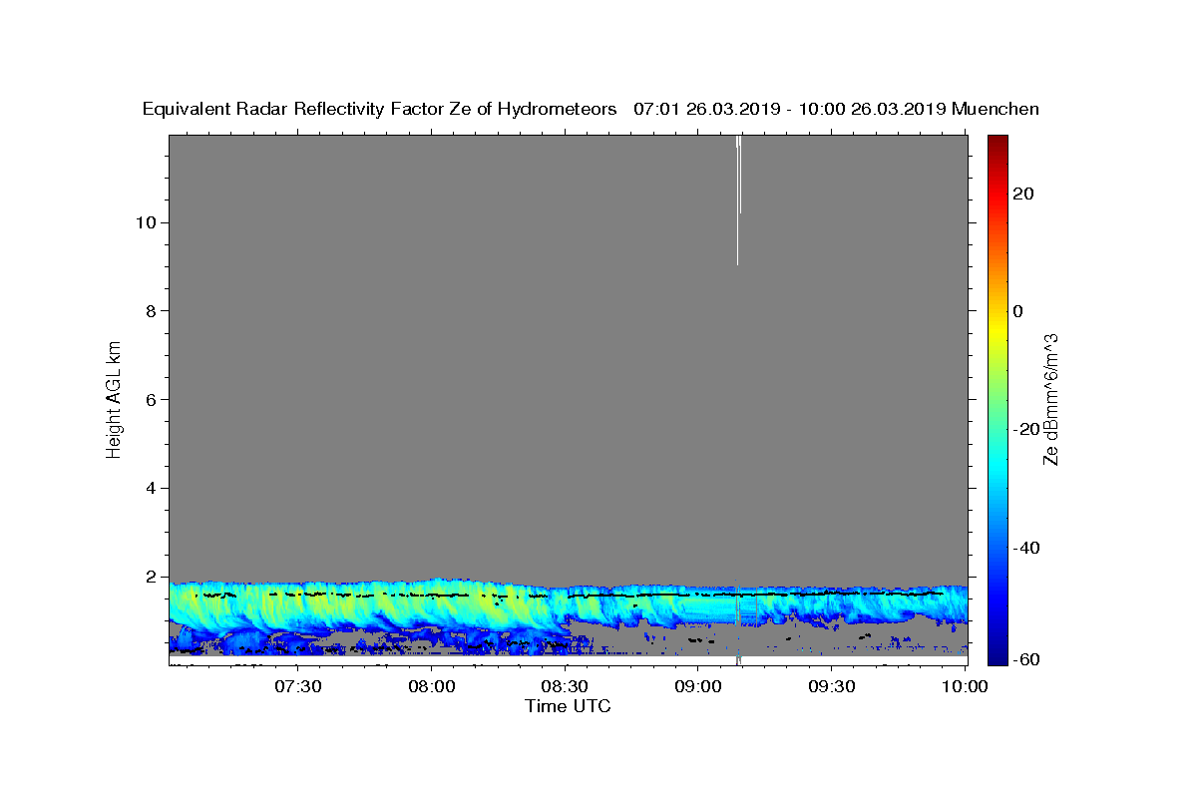The image size is (1197, 798).
Task: Click the colorbar label -20
Action: pos(1024,429)
